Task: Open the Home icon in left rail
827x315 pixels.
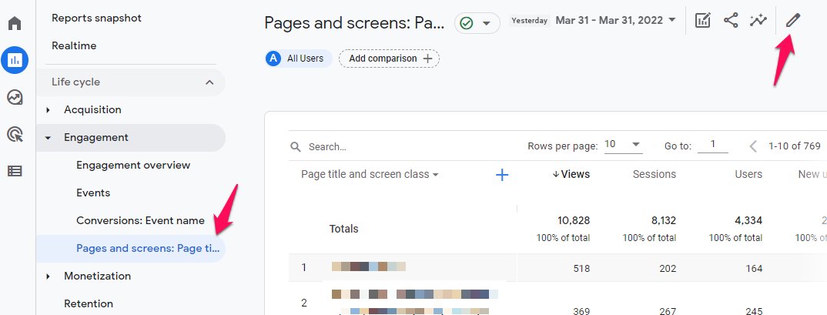Action: (x=15, y=23)
